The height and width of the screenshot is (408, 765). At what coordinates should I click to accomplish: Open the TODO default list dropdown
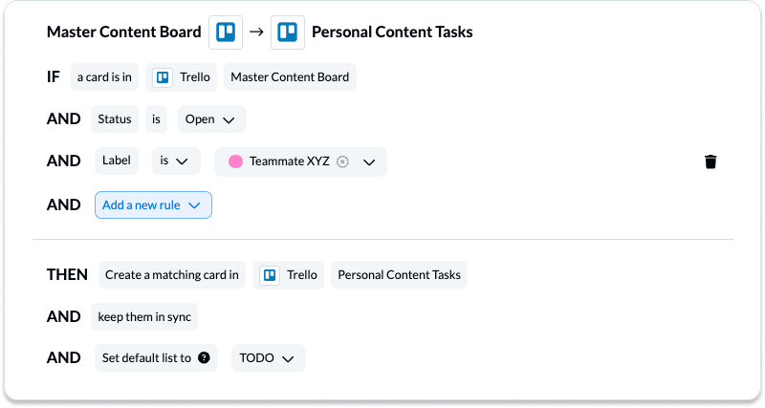tap(269, 357)
